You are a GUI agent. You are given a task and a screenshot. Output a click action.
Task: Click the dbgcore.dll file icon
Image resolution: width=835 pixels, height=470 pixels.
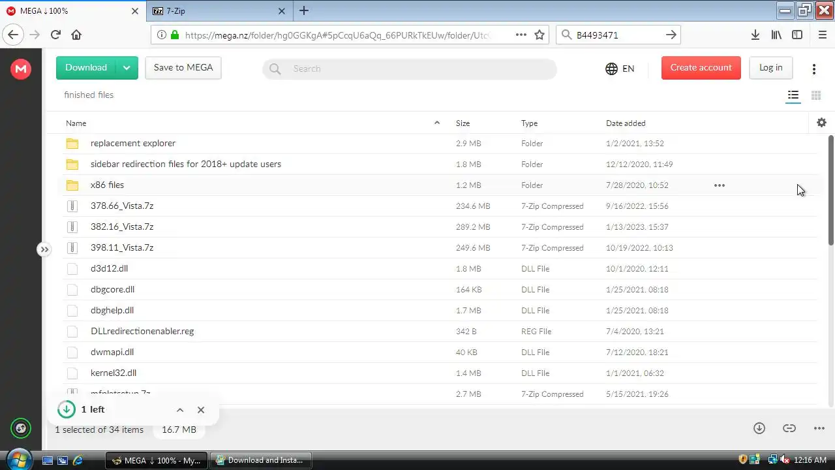click(x=72, y=290)
